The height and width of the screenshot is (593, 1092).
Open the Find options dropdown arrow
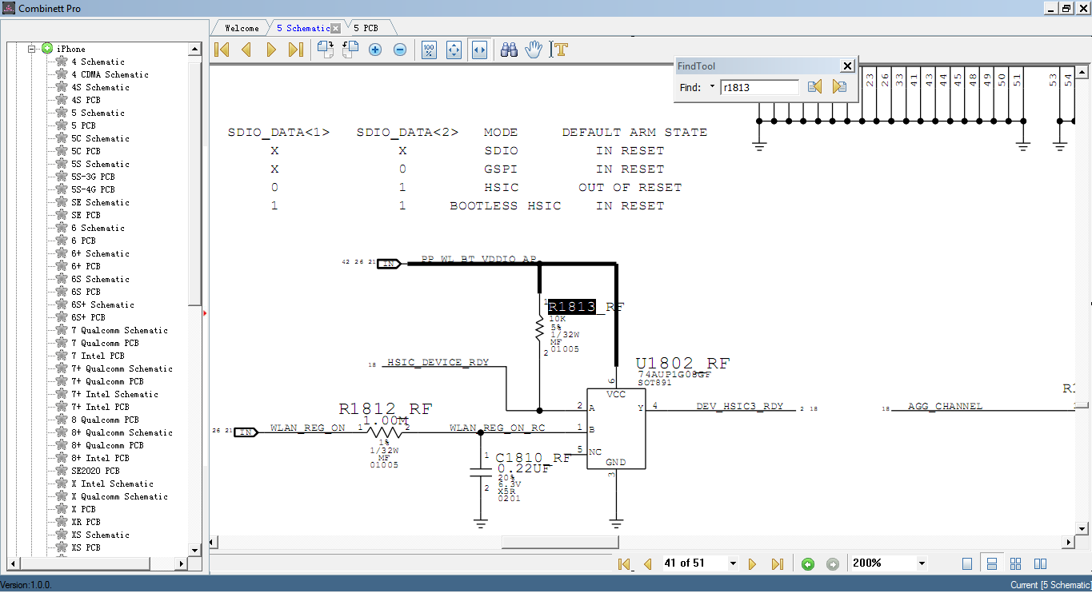(712, 87)
